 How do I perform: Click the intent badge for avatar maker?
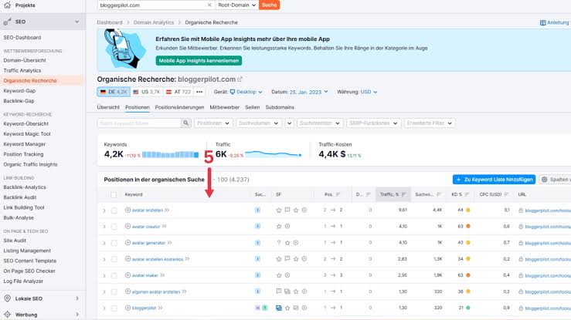coord(257,275)
